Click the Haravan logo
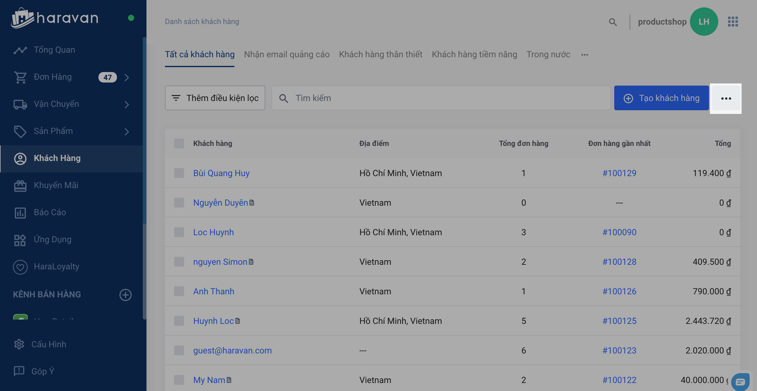This screenshot has width=757, height=391. (x=55, y=18)
